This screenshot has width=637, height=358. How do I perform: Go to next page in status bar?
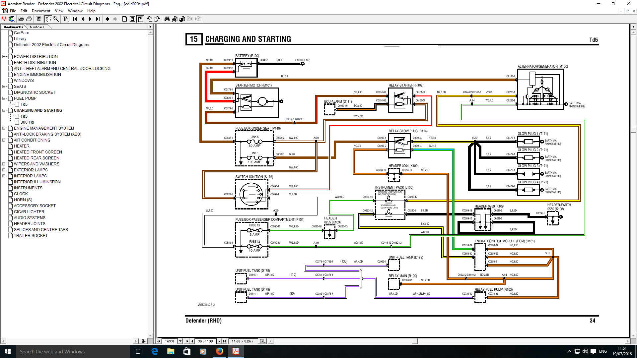pyautogui.click(x=219, y=341)
